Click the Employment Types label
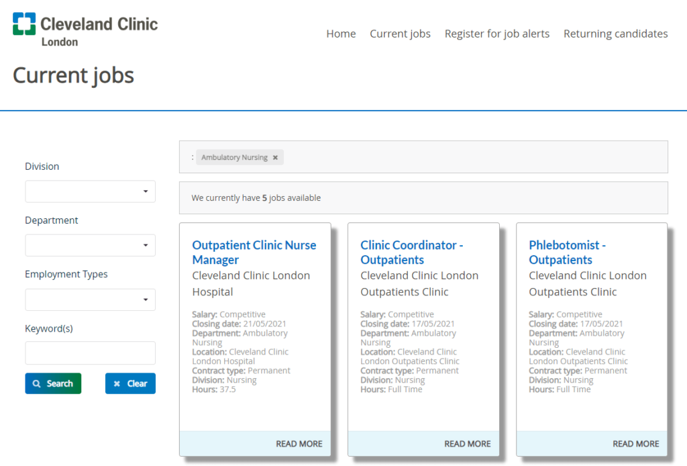Screen dimensions: 687x466 pyautogui.click(x=66, y=275)
